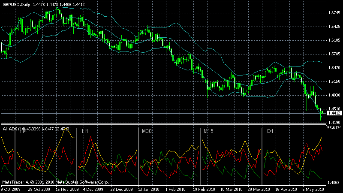Click the GBPUSD,Daily chart title text

point(16,4)
